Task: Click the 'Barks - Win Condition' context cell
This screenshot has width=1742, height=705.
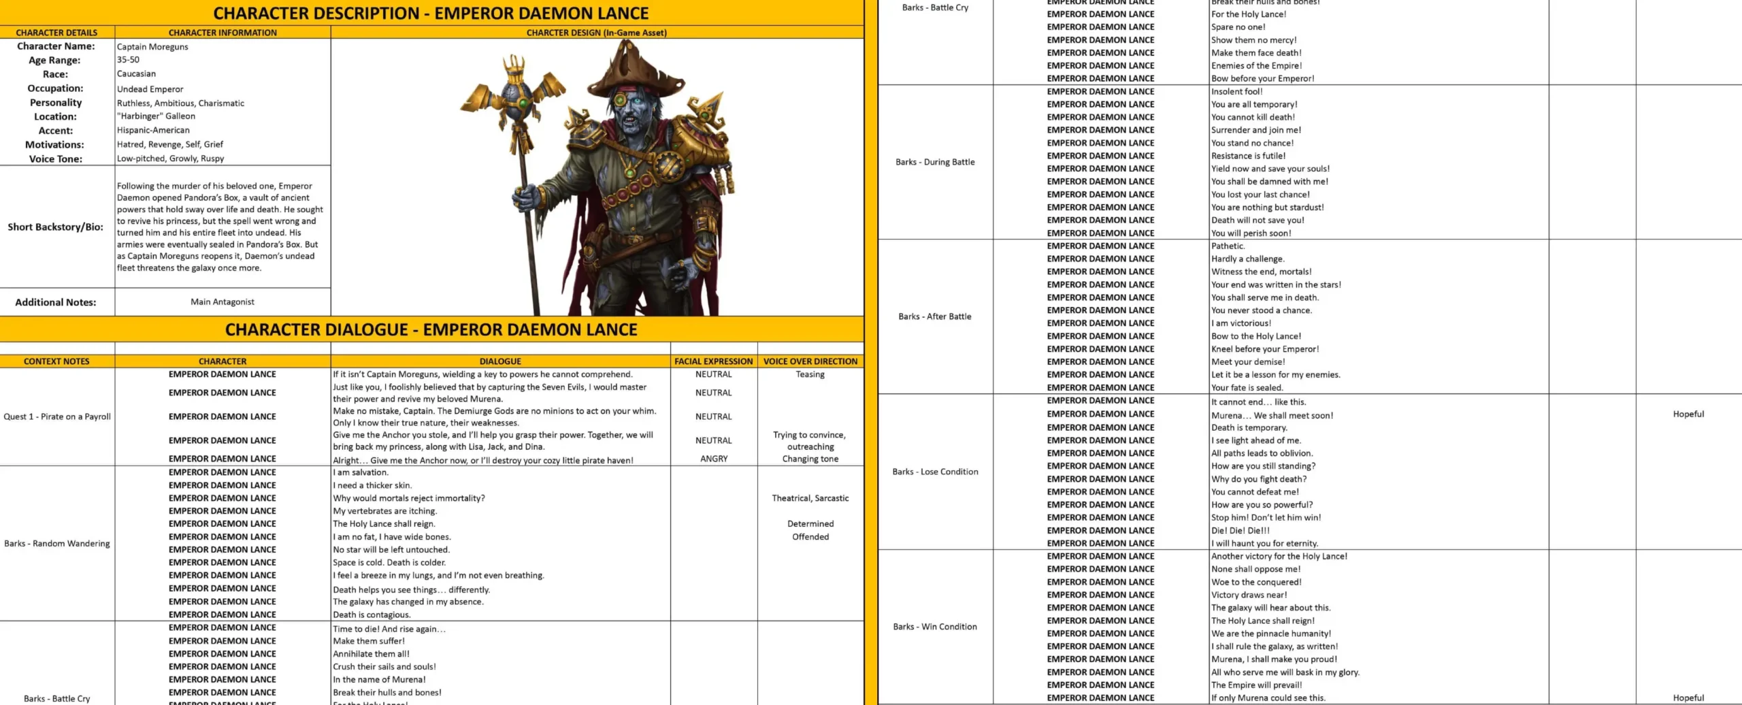Action: (x=935, y=627)
